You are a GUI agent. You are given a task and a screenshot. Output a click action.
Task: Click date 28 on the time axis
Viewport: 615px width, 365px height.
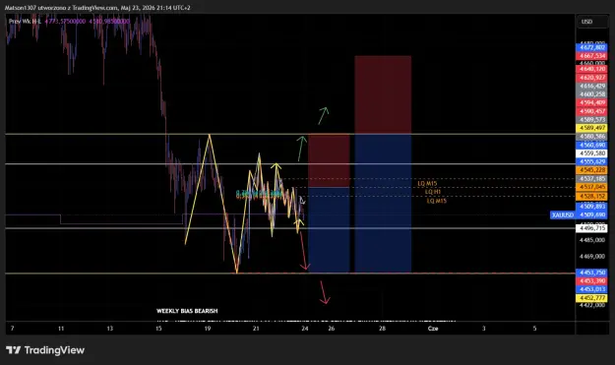[x=382, y=329]
